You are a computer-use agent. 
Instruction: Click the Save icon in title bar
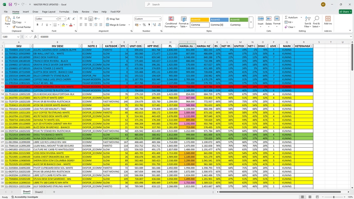click(10, 4)
